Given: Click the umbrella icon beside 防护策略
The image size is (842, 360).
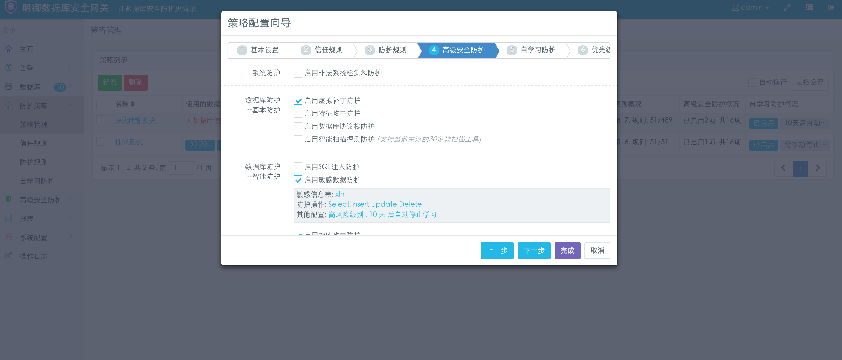Looking at the screenshot, I should pyautogui.click(x=9, y=106).
